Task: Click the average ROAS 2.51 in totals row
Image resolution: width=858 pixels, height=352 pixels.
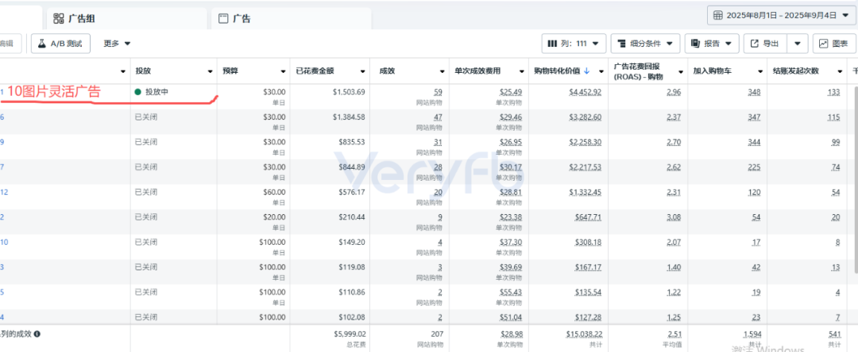Action: [x=674, y=334]
